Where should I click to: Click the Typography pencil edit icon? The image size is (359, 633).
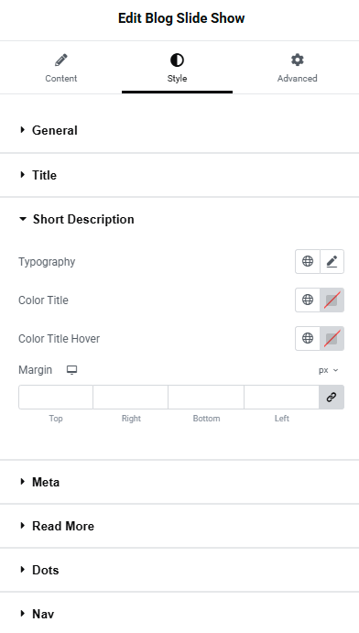(x=332, y=262)
